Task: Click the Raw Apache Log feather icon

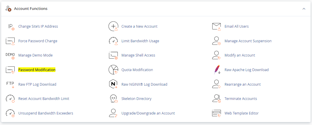Action: coord(216,70)
